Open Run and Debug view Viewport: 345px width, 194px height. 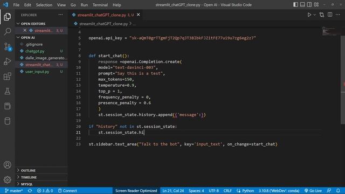[7, 61]
